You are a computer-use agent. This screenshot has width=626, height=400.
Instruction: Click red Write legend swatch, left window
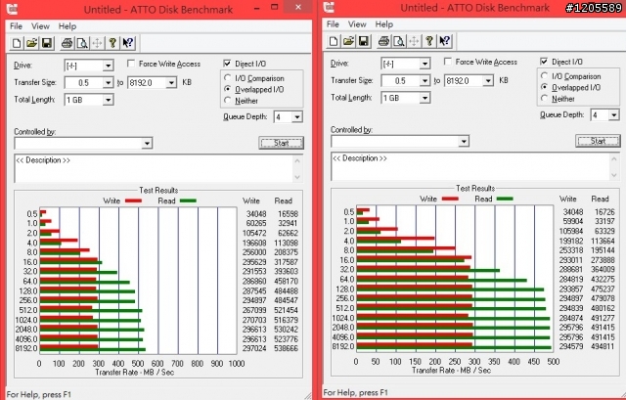(133, 200)
